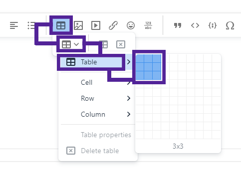241x188 pixels.
Task: Open the emoji picker smiley icon
Action: pos(131,25)
